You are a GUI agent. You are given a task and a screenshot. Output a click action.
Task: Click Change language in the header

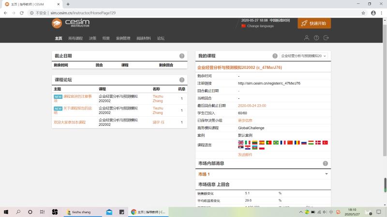(x=260, y=26)
